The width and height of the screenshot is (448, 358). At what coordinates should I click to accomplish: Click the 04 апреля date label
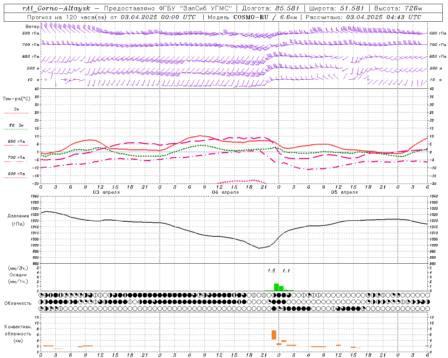tap(225, 192)
